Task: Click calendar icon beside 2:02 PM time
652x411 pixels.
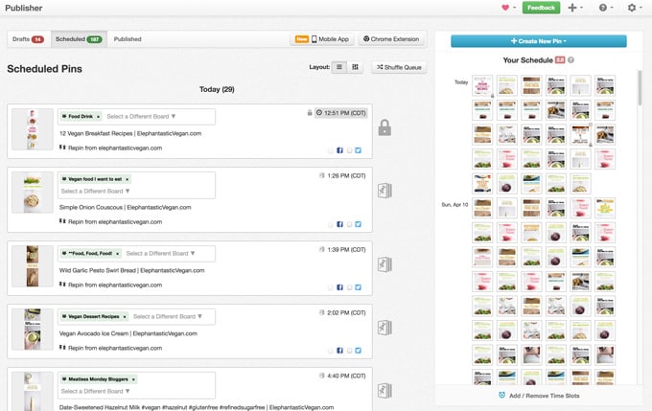Action: 321,312
